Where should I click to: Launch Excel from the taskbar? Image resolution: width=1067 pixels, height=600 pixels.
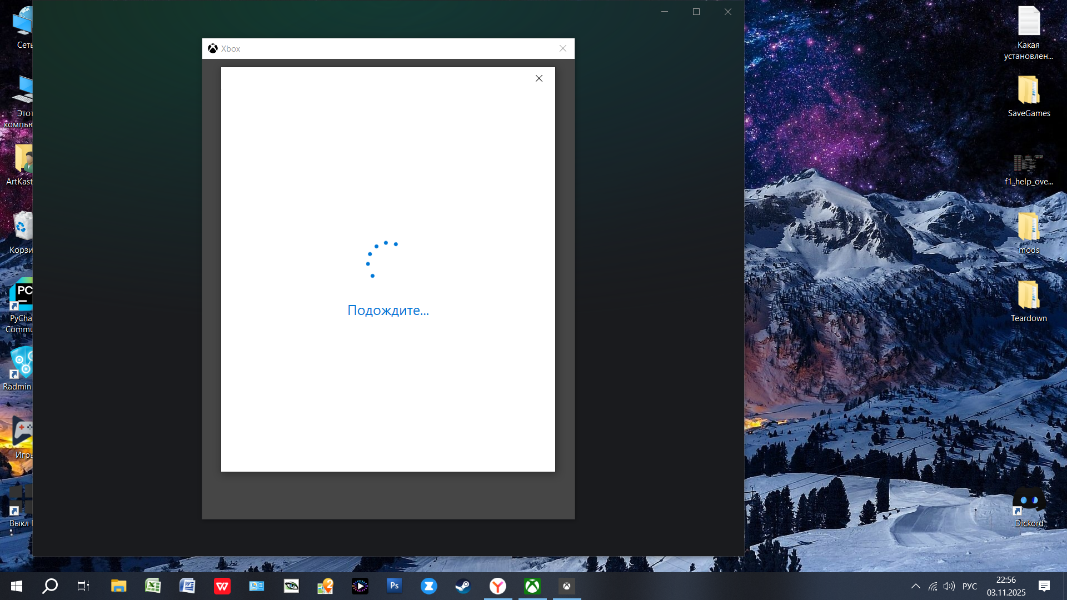click(153, 586)
